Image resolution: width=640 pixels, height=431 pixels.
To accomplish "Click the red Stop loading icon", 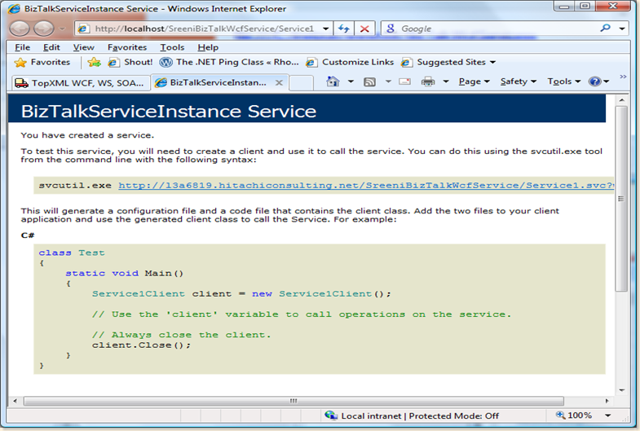I will [x=364, y=28].
